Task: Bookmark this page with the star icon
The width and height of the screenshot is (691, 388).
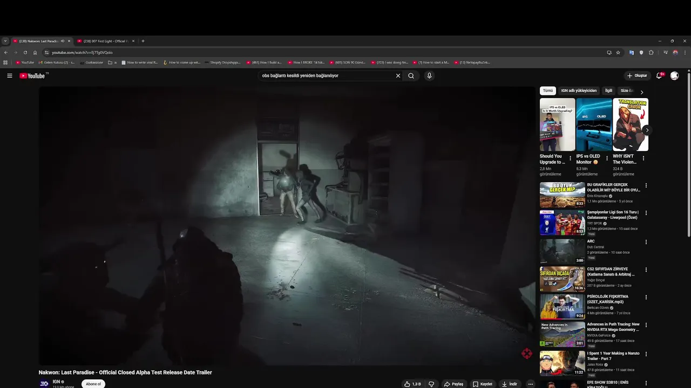Action: [x=618, y=52]
